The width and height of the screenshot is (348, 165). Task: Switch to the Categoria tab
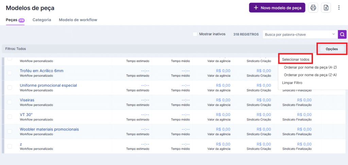coord(42,20)
